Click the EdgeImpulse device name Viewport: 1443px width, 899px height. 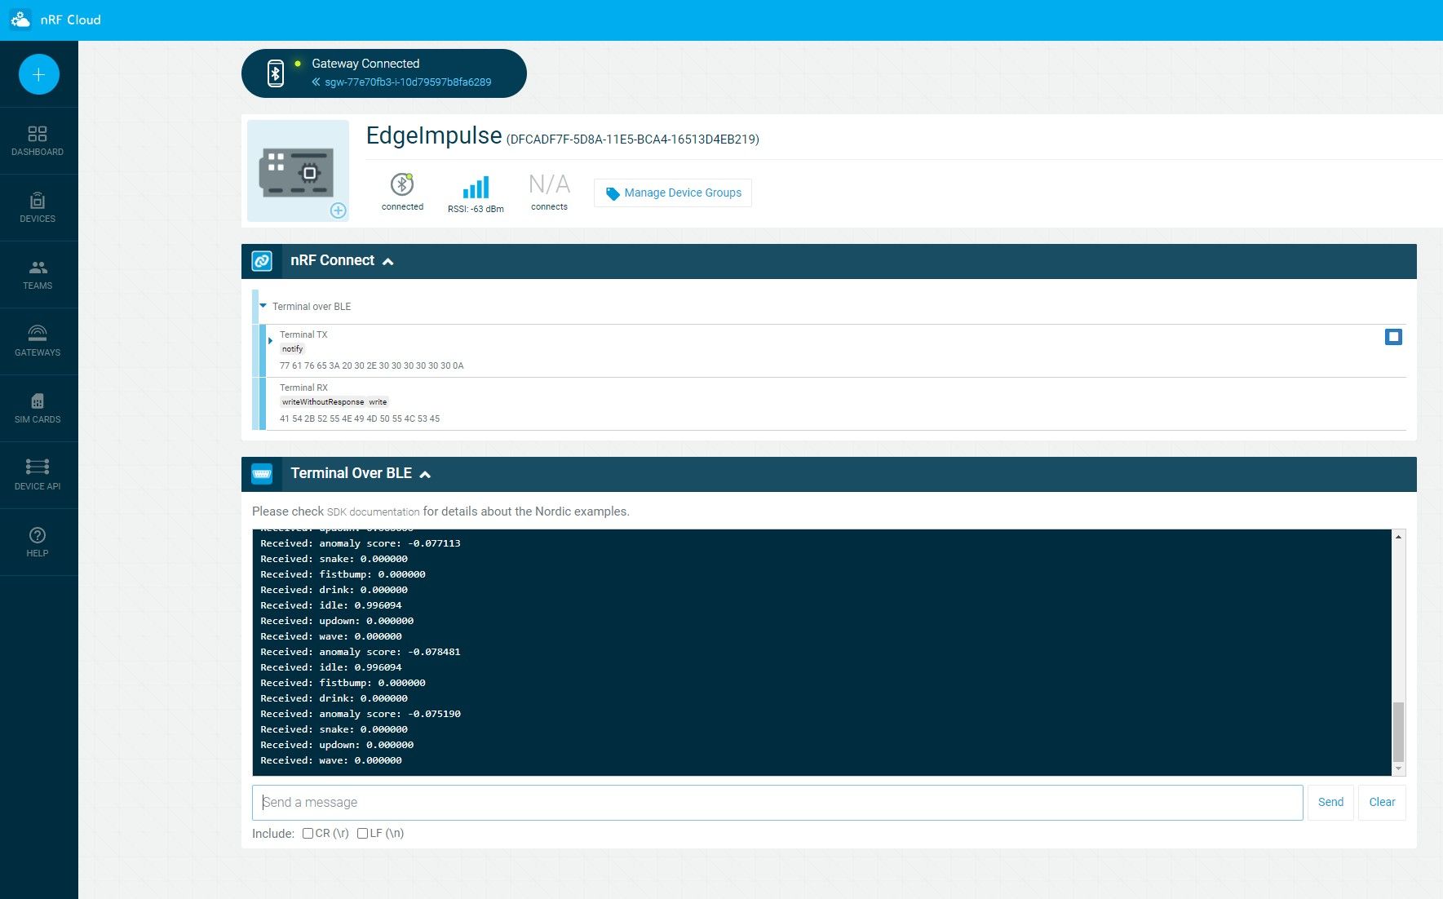[434, 135]
